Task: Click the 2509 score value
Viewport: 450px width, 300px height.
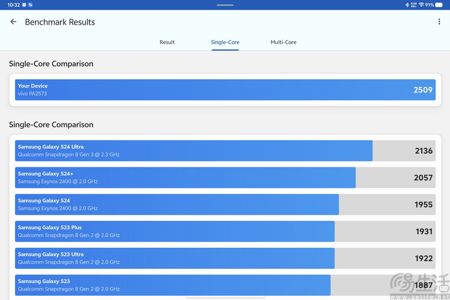Action: click(x=423, y=90)
